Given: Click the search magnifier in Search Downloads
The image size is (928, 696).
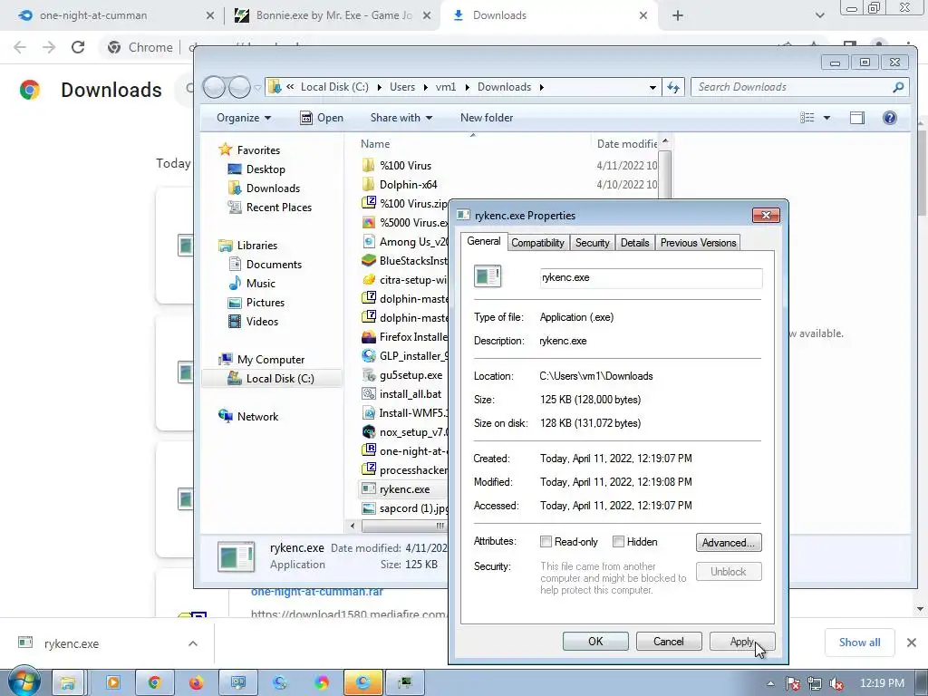Looking at the screenshot, I should point(898,87).
